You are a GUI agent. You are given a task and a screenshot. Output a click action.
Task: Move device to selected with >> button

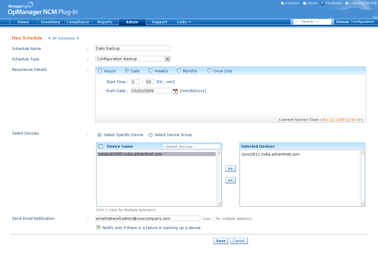coord(230,169)
